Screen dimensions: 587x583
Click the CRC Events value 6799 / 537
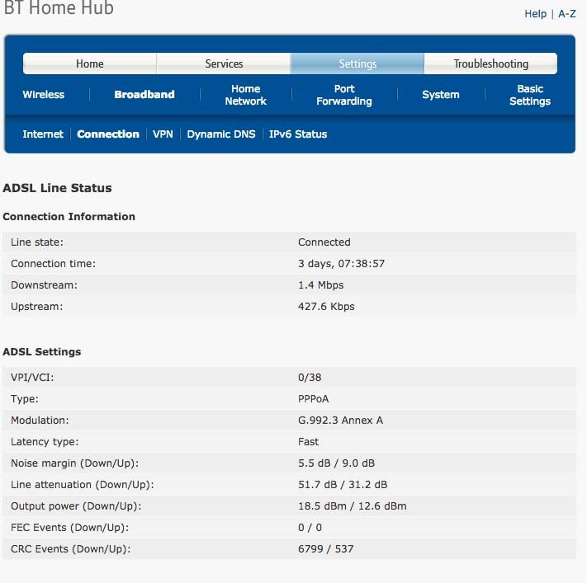tap(325, 549)
